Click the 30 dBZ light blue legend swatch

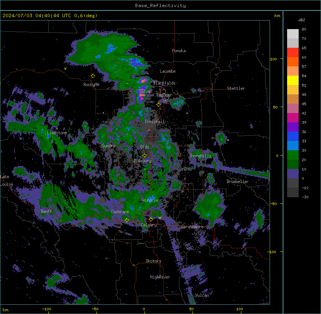click(x=293, y=146)
